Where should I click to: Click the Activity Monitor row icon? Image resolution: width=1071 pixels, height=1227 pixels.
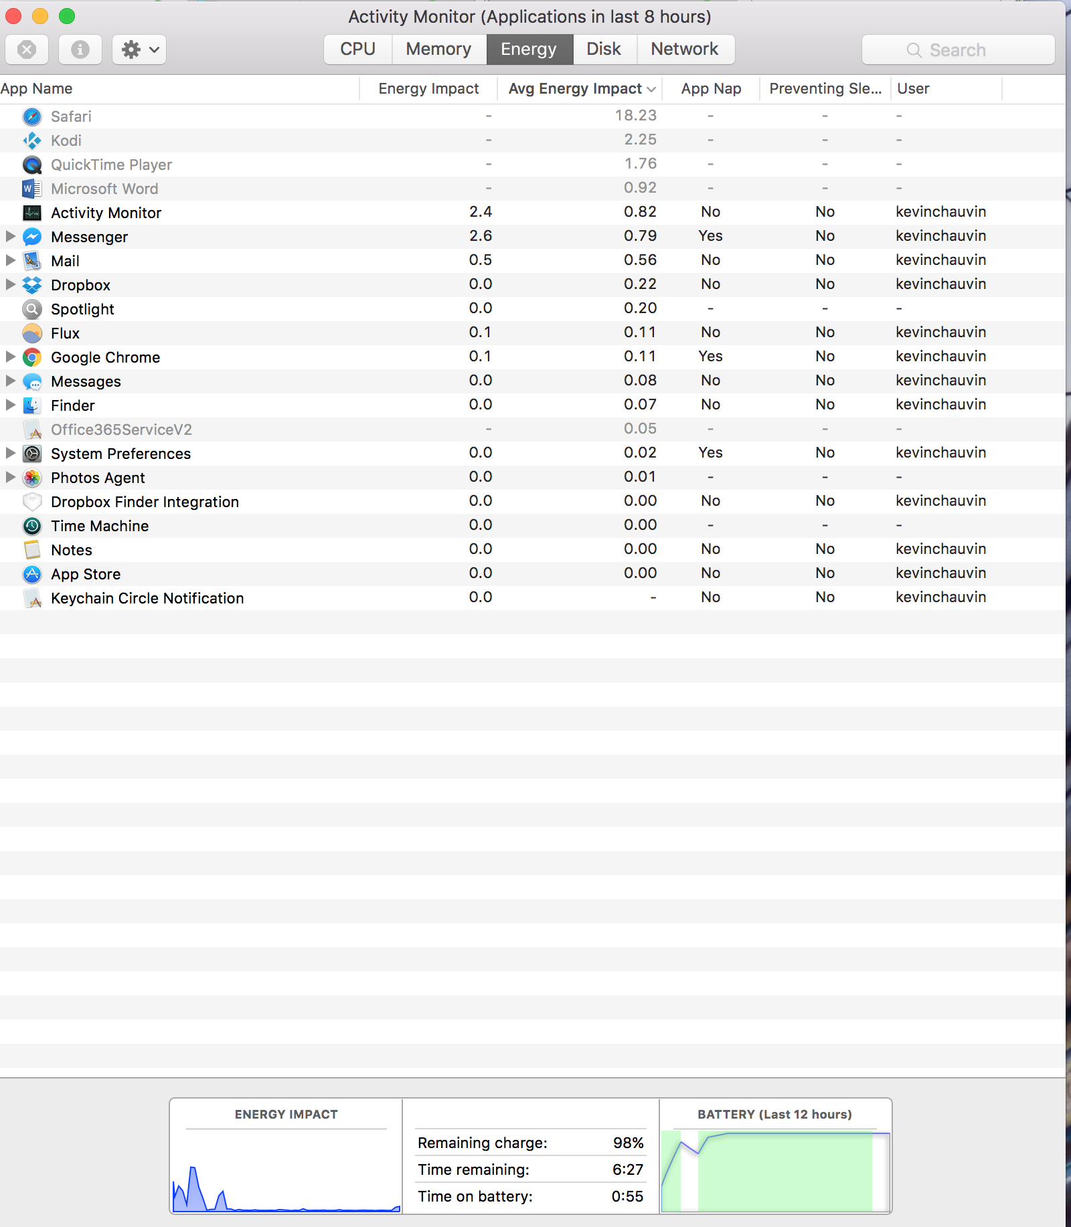tap(32, 213)
